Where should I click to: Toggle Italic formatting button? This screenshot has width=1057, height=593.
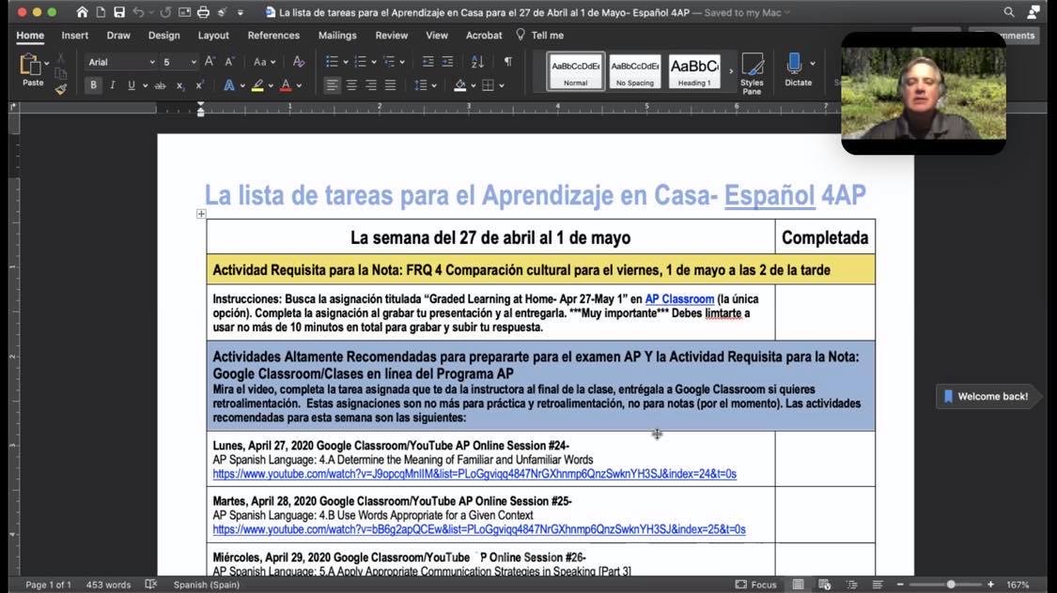[x=112, y=85]
